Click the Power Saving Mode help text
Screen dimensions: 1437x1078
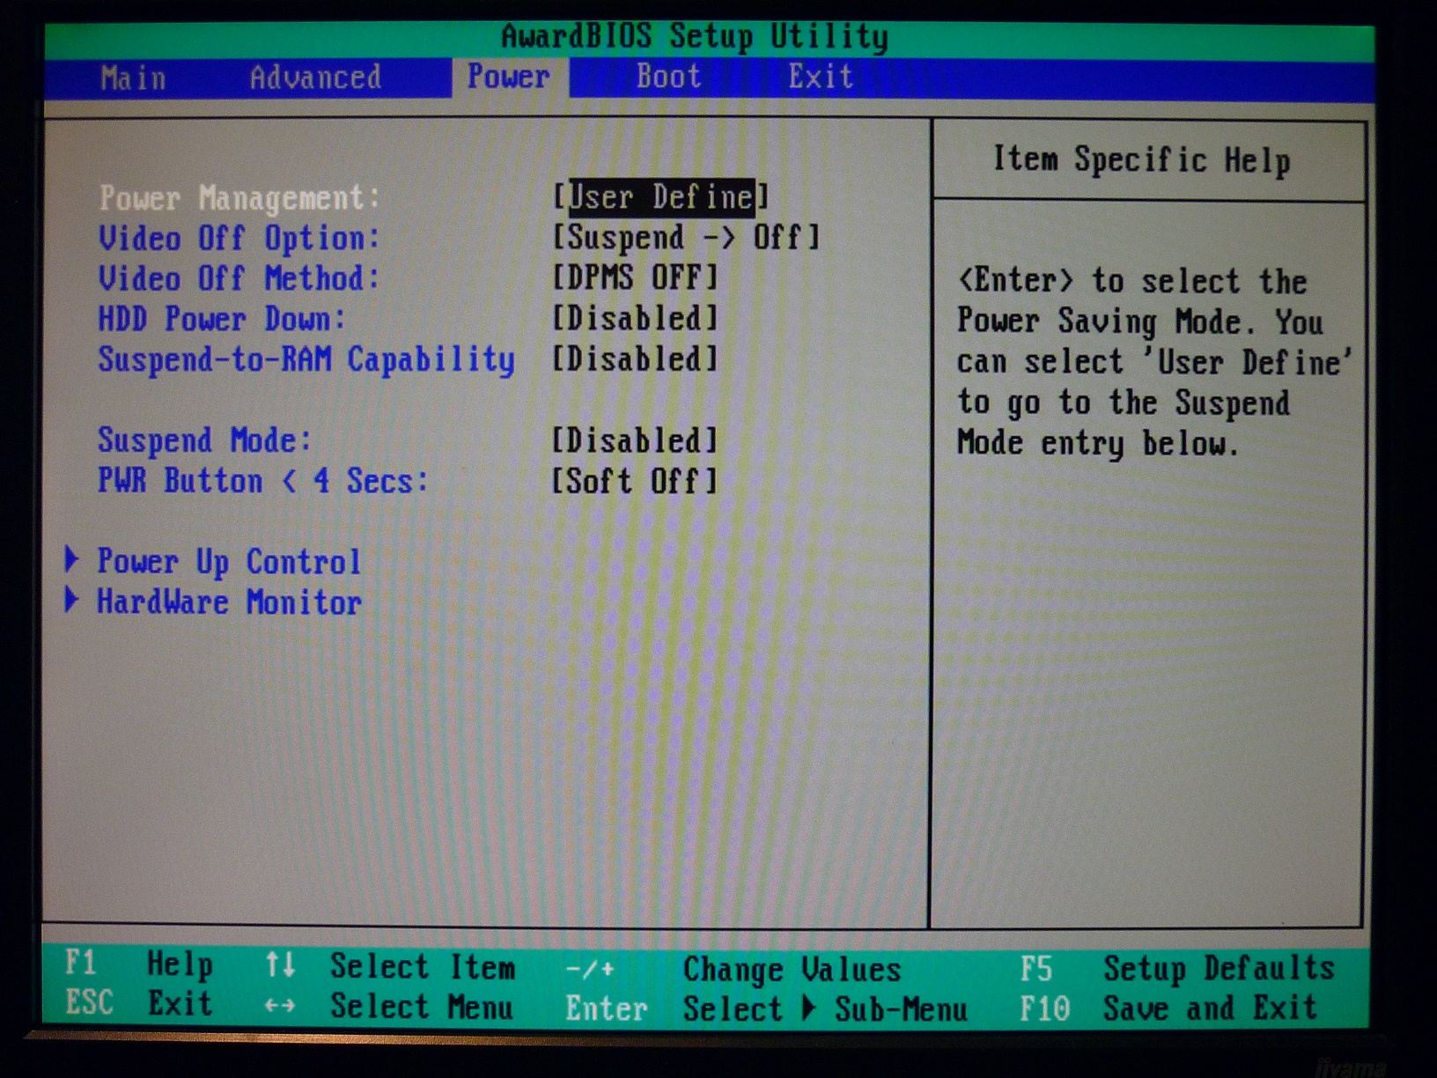[1153, 363]
